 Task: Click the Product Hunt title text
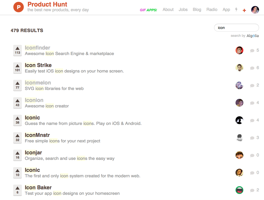coord(47,4)
